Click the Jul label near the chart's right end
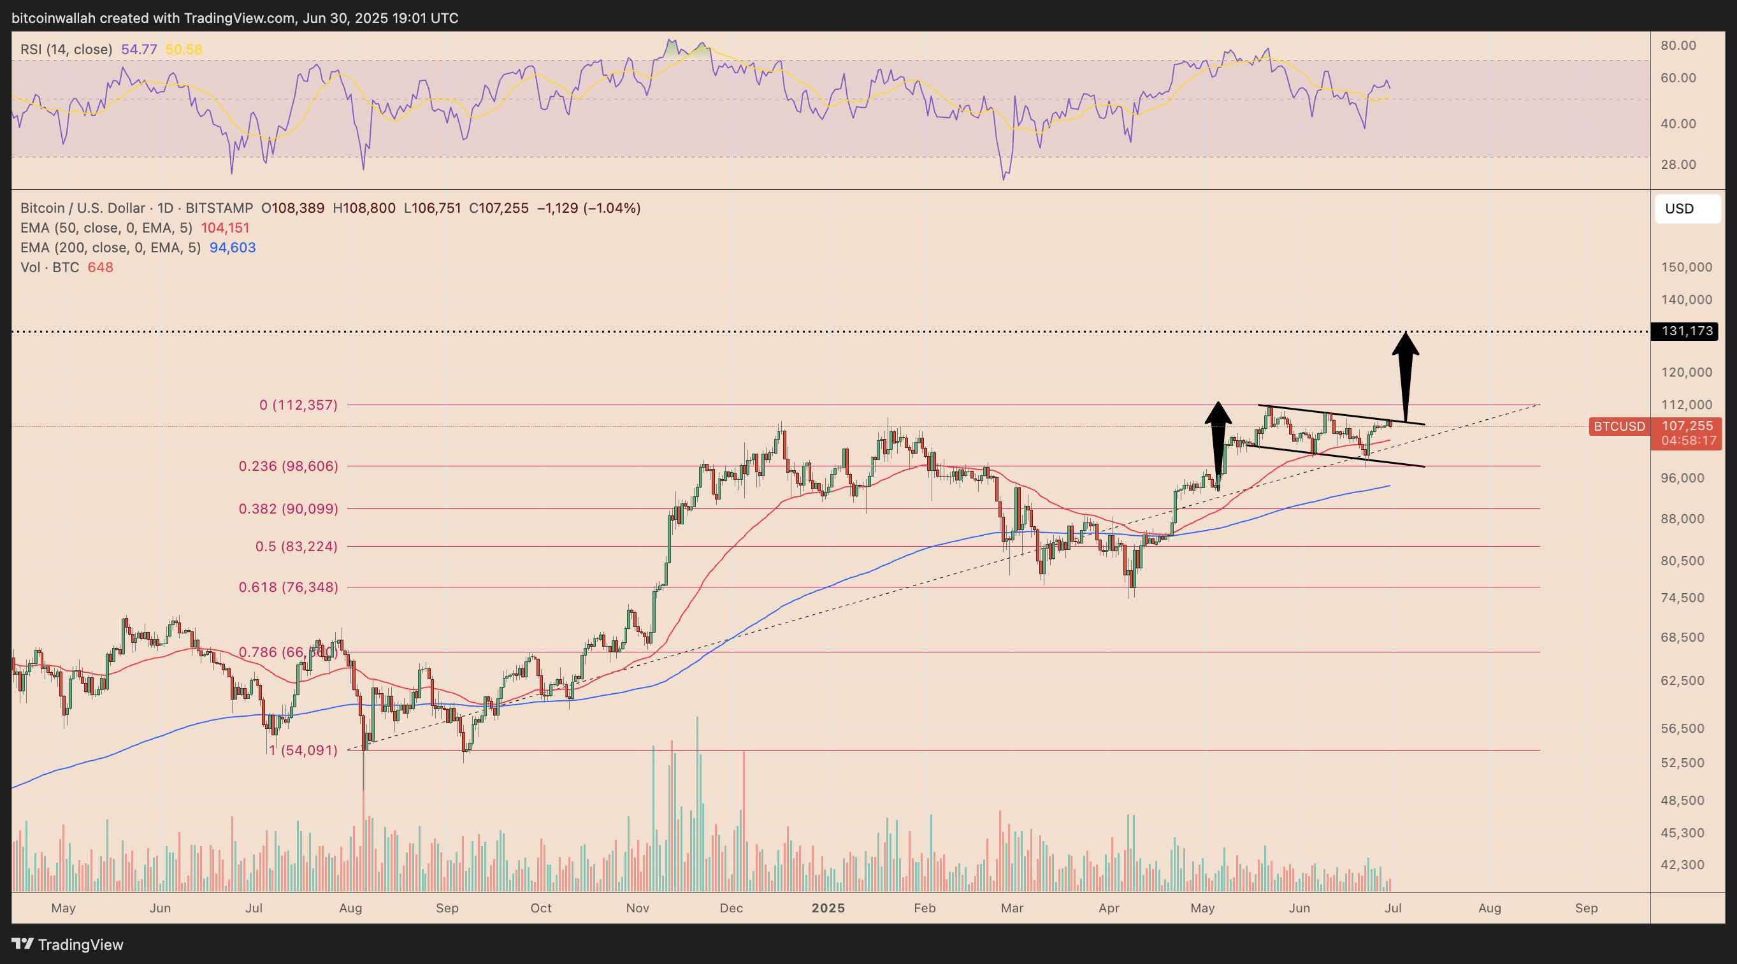The height and width of the screenshot is (964, 1737). [x=1393, y=908]
